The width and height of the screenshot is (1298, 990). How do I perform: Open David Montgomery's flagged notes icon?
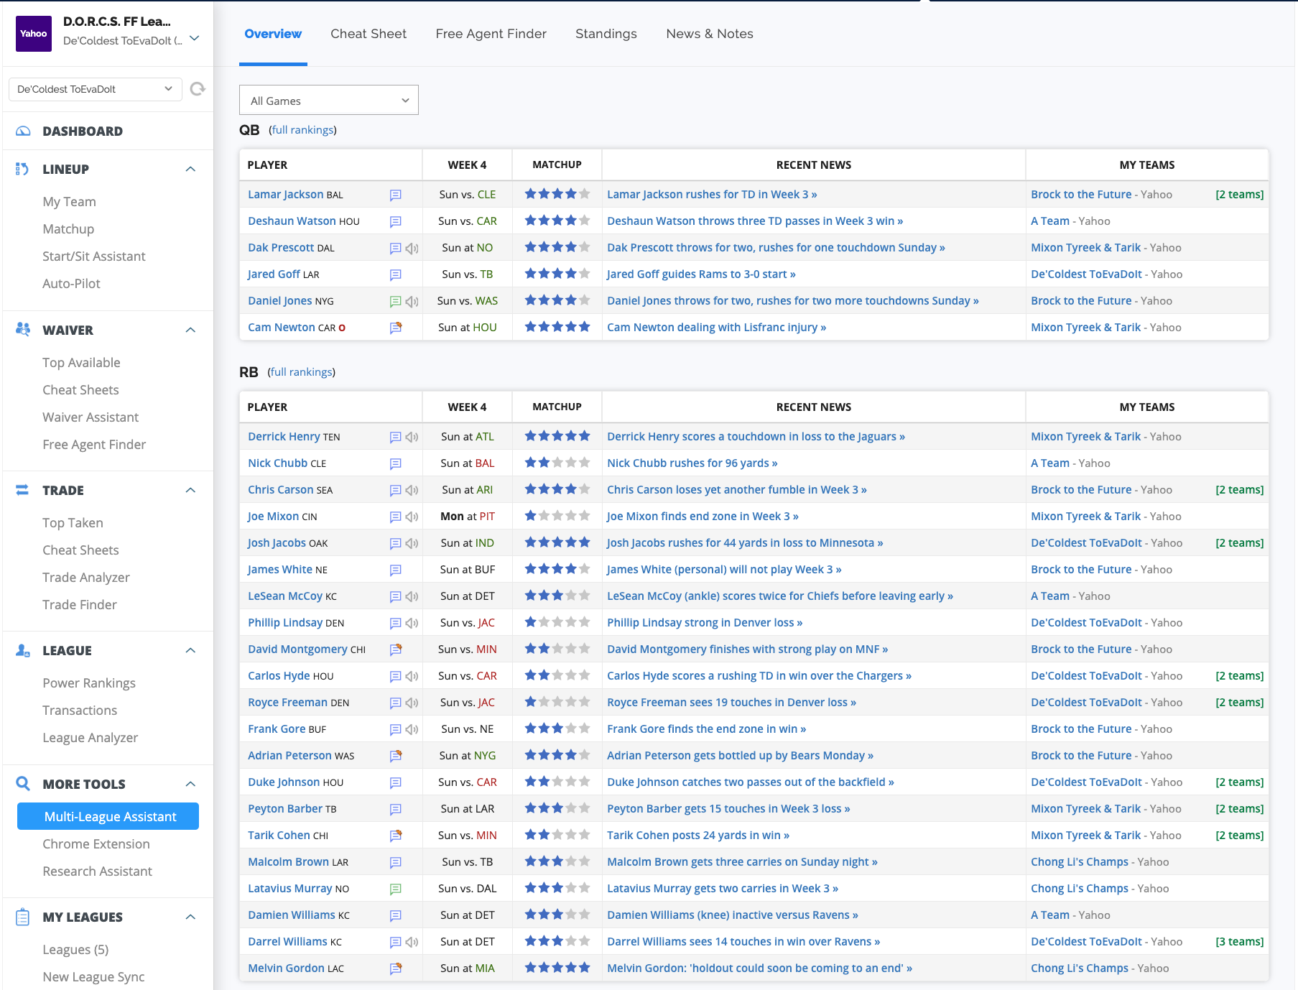tap(396, 649)
